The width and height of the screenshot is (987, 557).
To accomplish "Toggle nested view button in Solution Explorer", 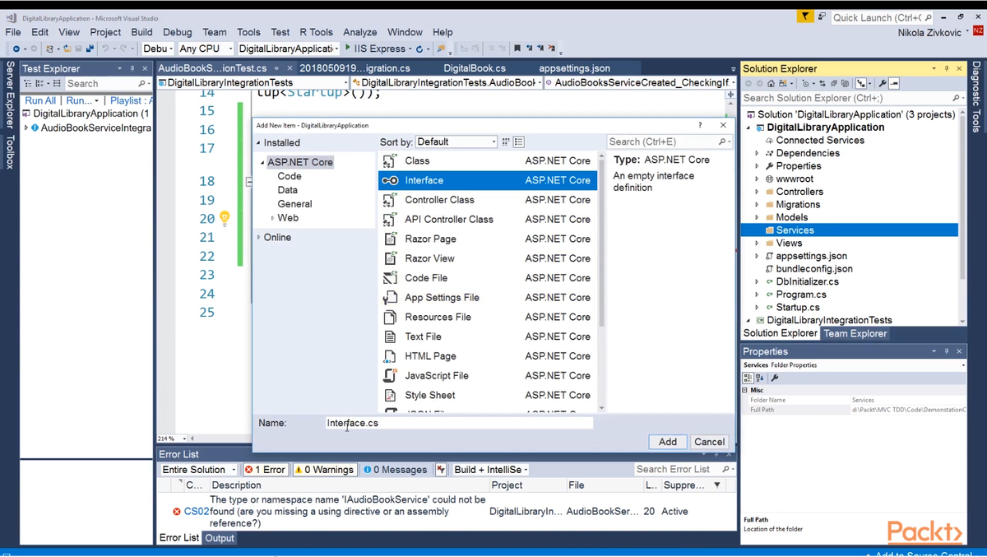I will 860,83.
